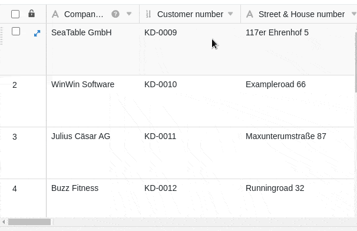Click row number 2

coord(15,85)
